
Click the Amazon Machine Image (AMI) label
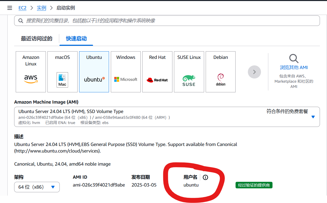coord(46,102)
